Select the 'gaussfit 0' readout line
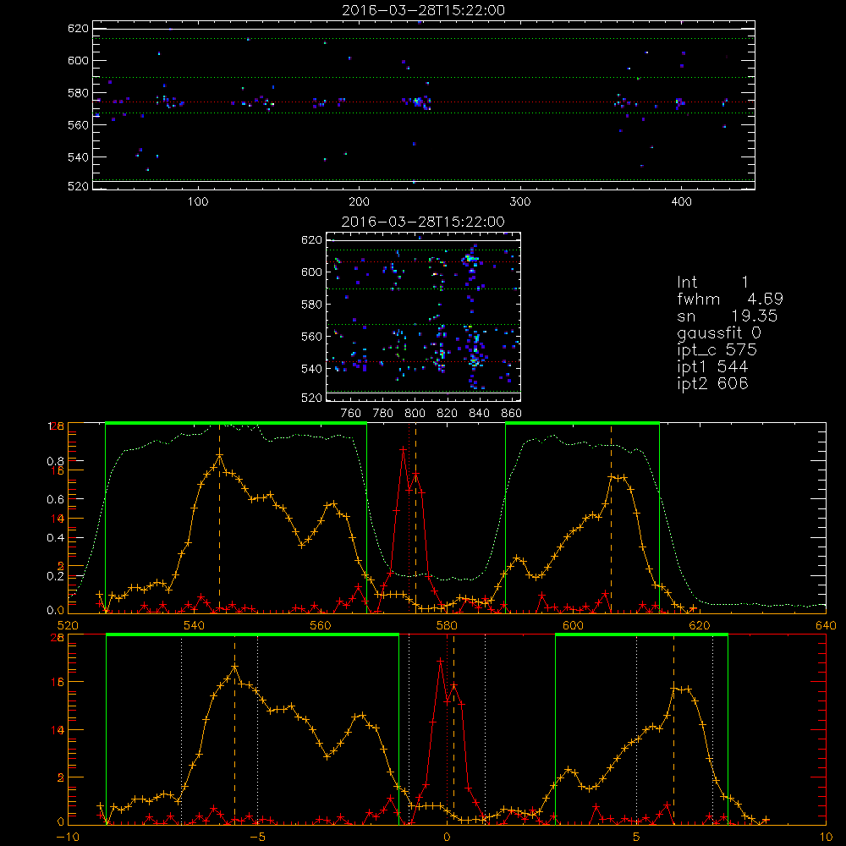Image resolution: width=846 pixels, height=846 pixels. 719,333
